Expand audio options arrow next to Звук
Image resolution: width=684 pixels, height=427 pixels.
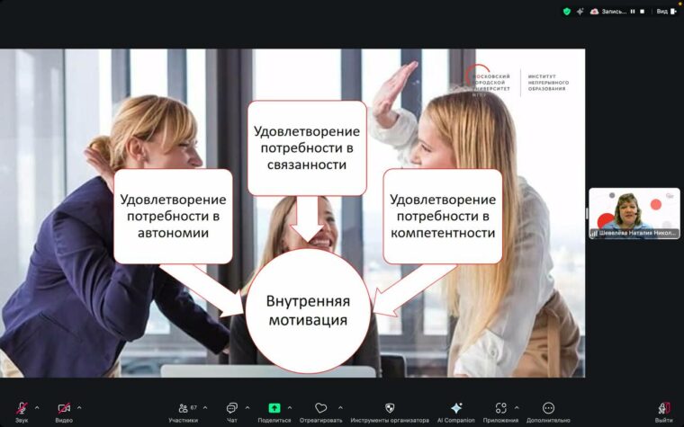point(37,407)
